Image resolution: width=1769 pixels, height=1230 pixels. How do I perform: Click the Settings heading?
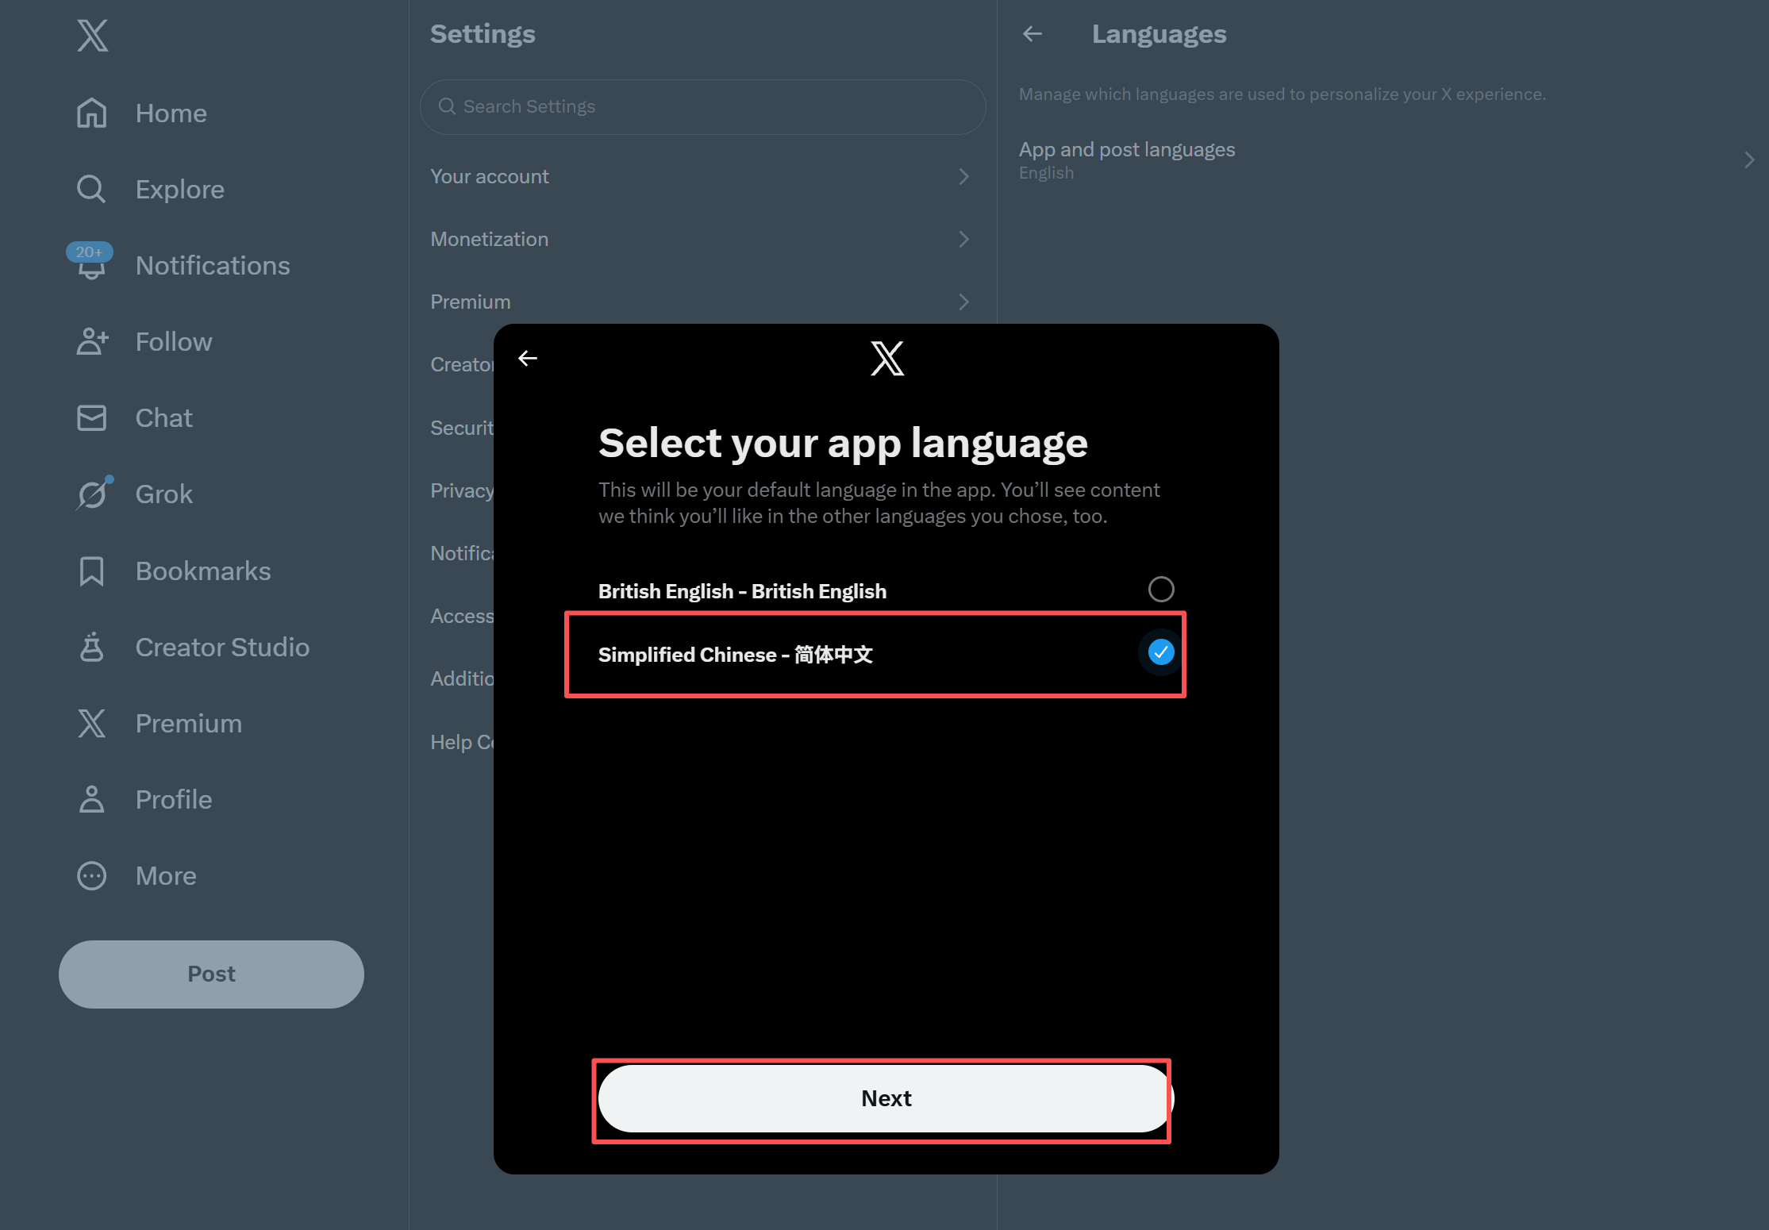pos(483,34)
